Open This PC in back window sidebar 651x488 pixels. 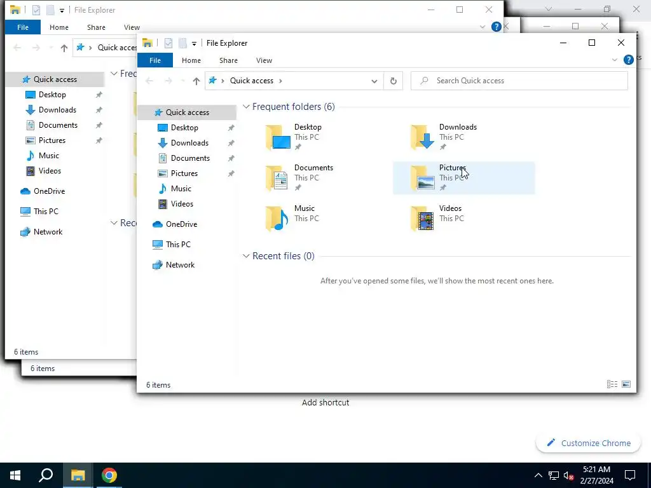(46, 212)
